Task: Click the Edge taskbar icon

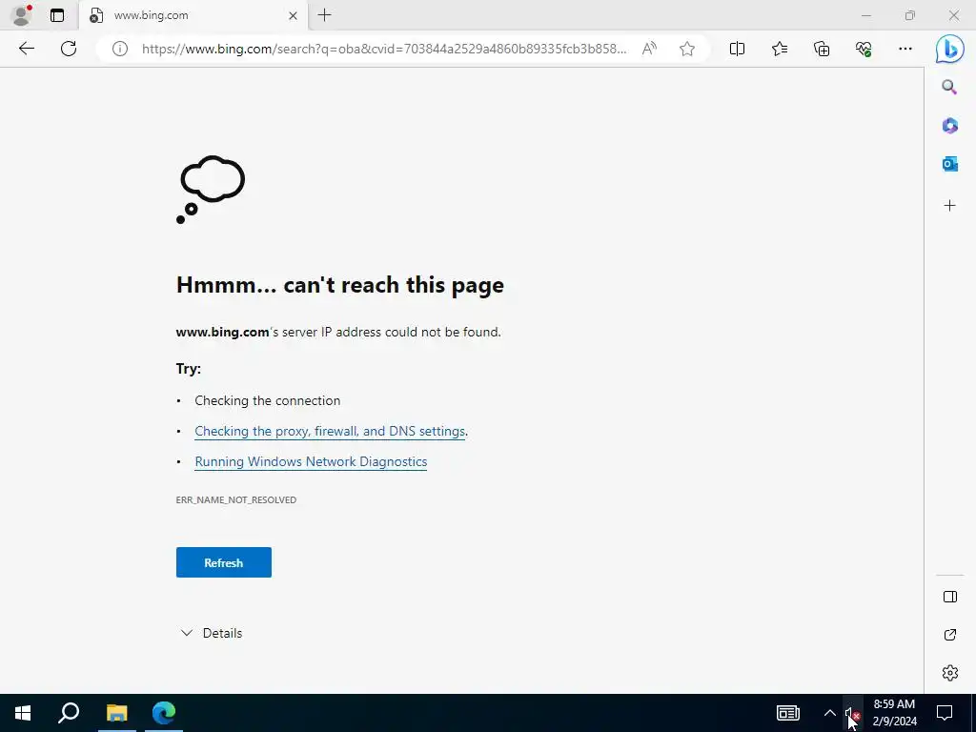Action: (164, 713)
